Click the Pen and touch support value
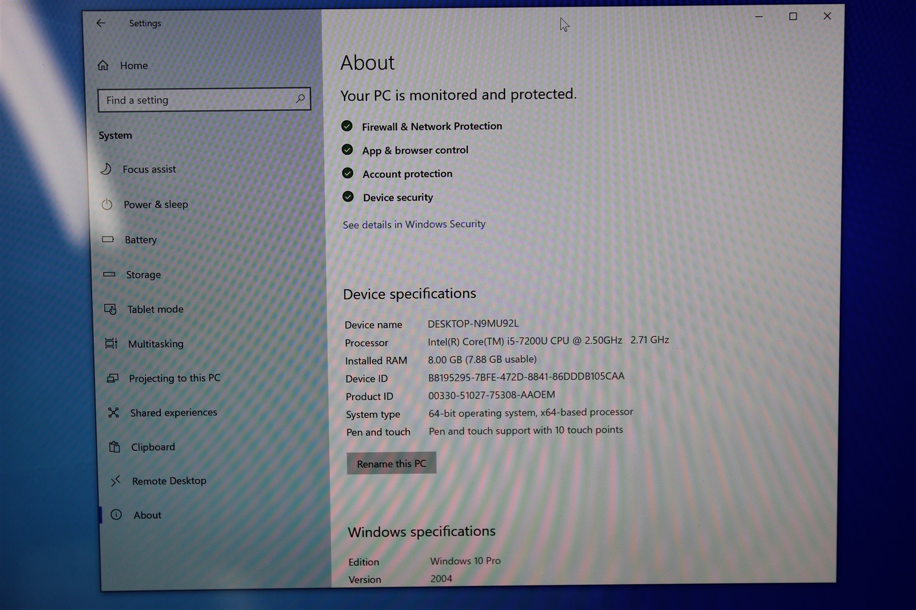Screen dimensions: 916x610 (526, 430)
